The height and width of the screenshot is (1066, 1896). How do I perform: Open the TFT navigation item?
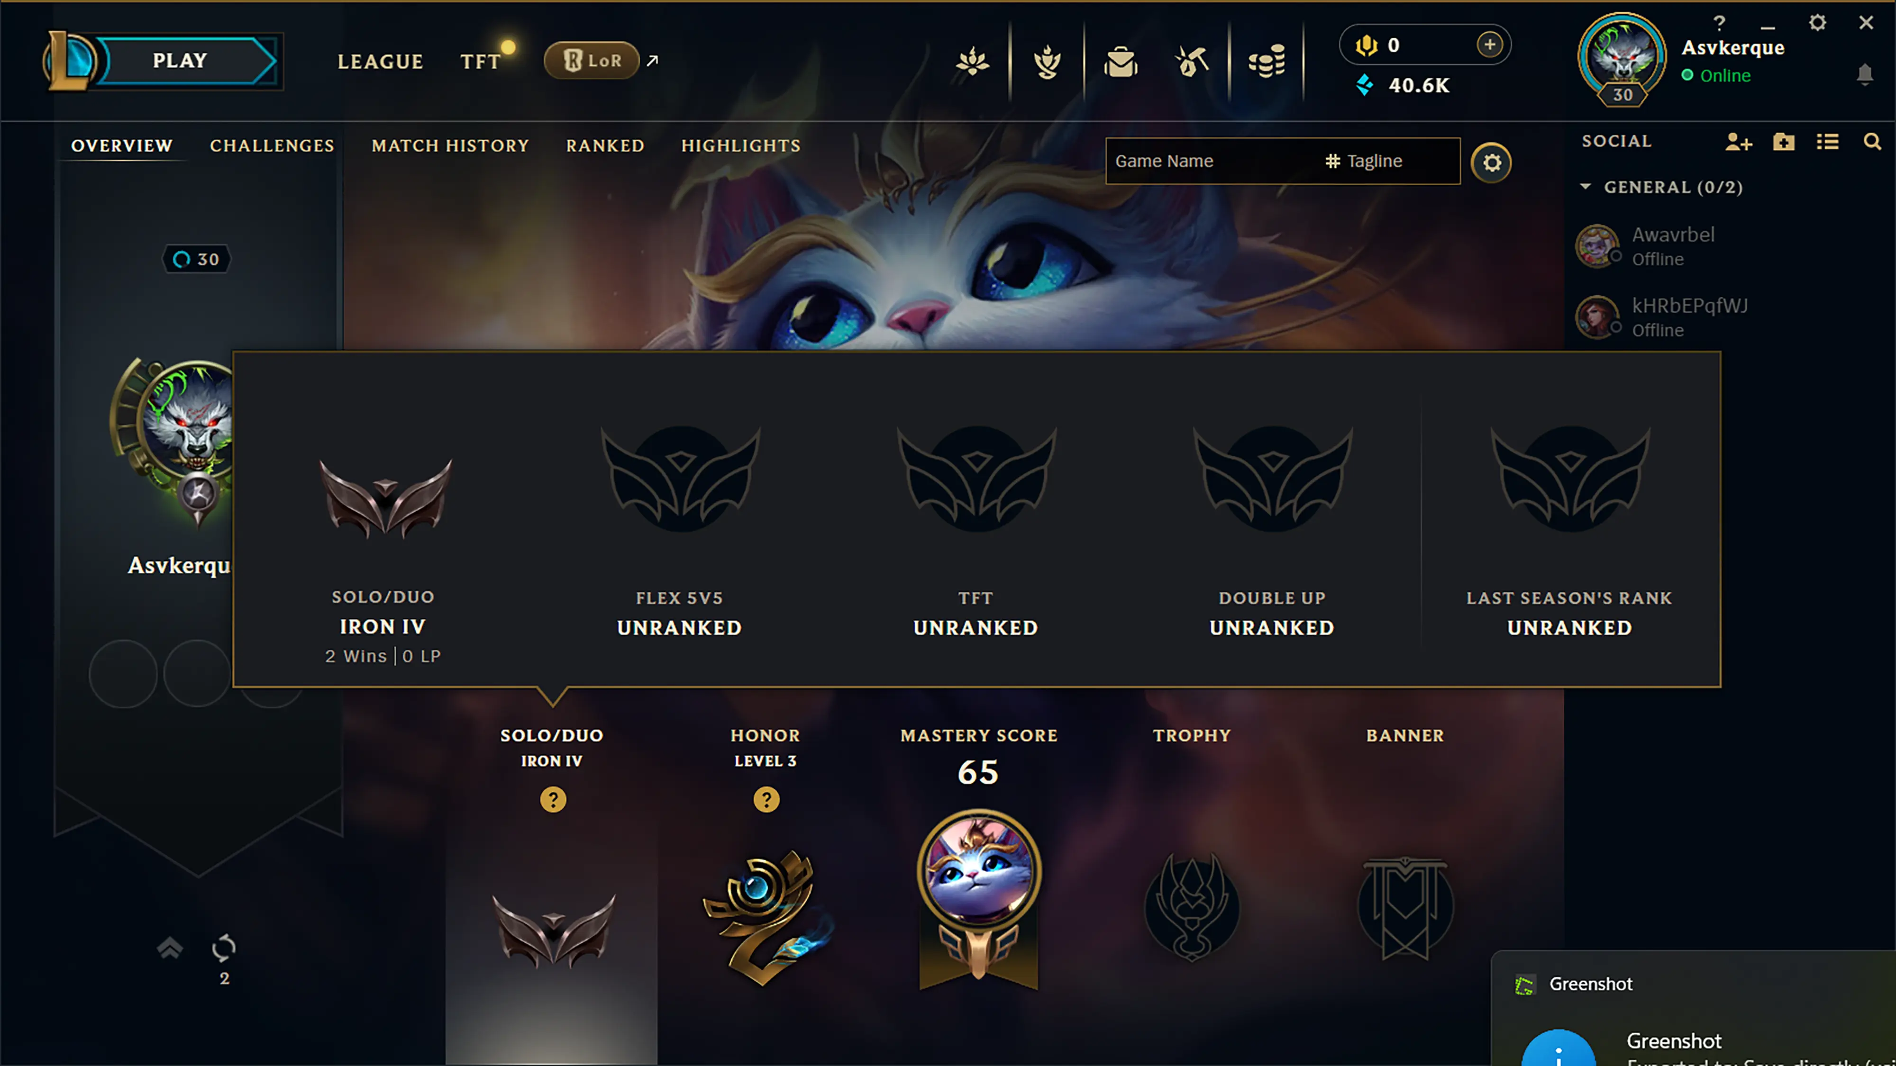[480, 62]
